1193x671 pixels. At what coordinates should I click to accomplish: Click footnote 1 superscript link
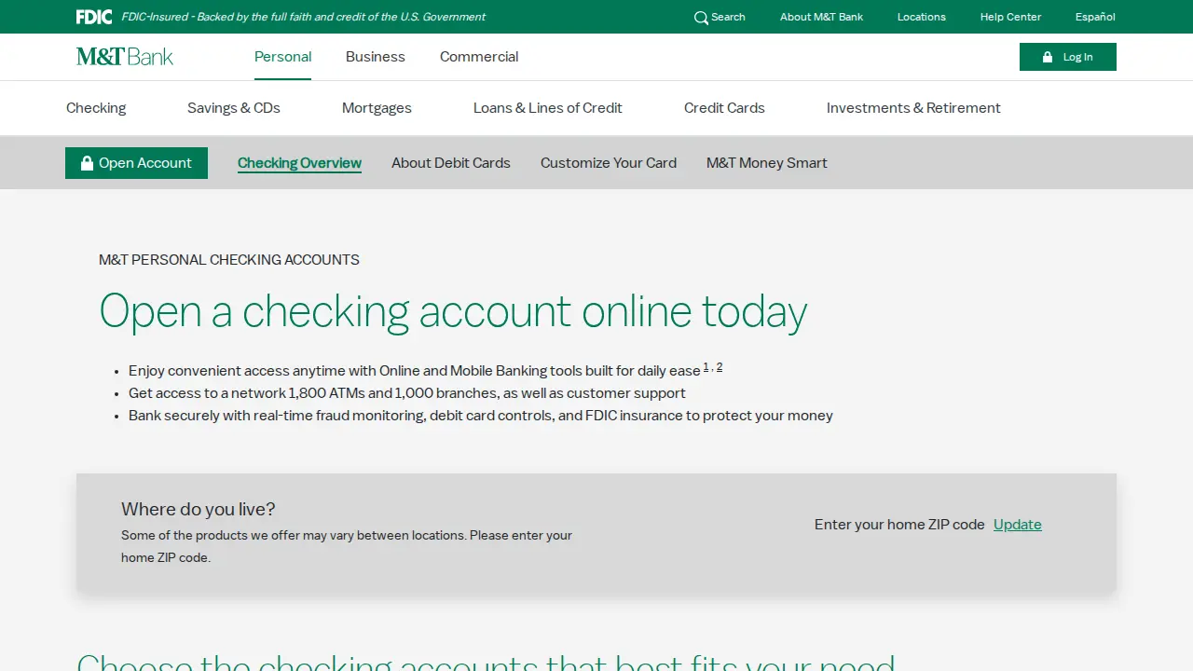(x=706, y=367)
